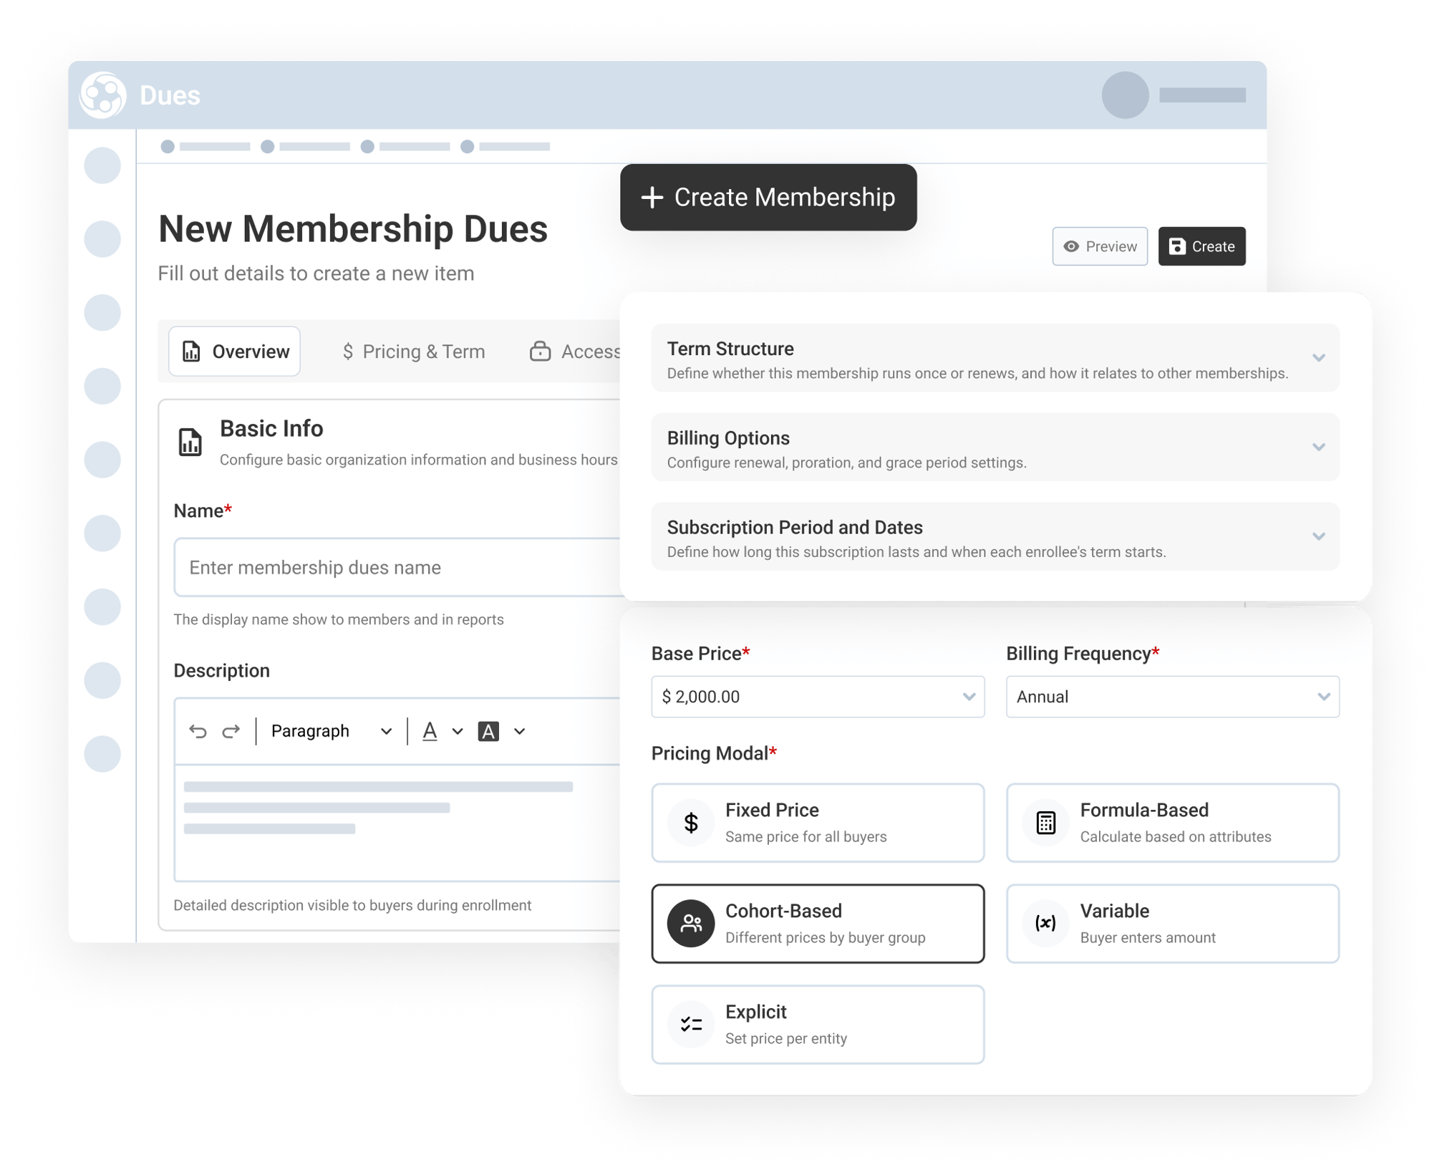This screenshot has width=1432, height=1170.
Task: Switch to the Access tab
Action: (x=575, y=351)
